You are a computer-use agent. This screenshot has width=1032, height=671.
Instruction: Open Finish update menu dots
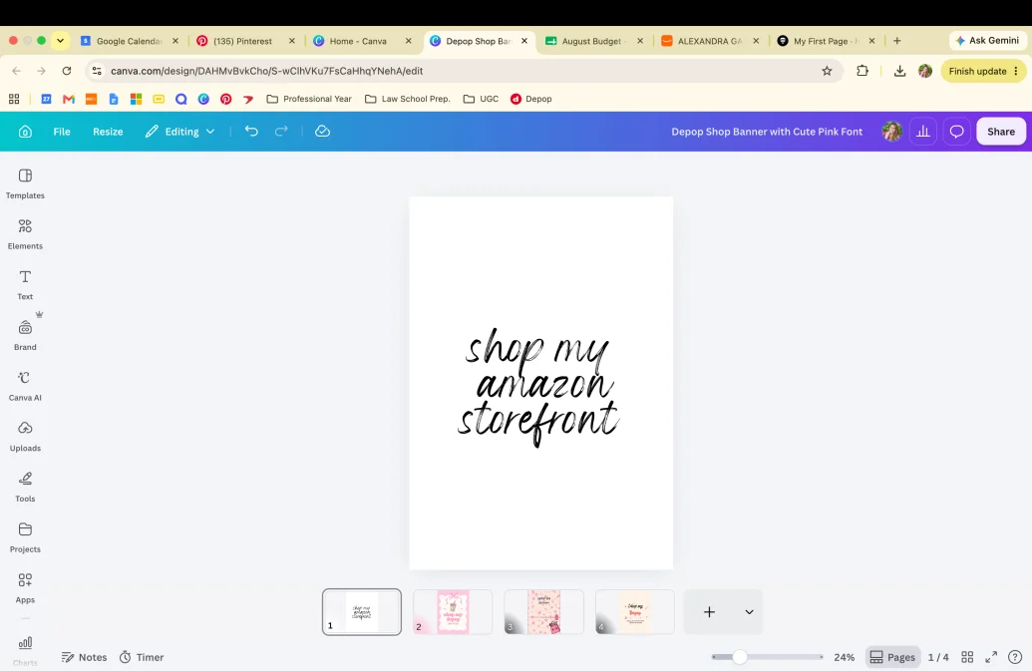1016,71
